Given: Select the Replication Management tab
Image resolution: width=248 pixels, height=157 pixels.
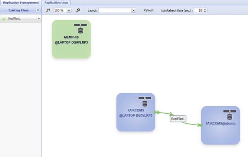Looking at the screenshot, I should (x=21, y=2).
